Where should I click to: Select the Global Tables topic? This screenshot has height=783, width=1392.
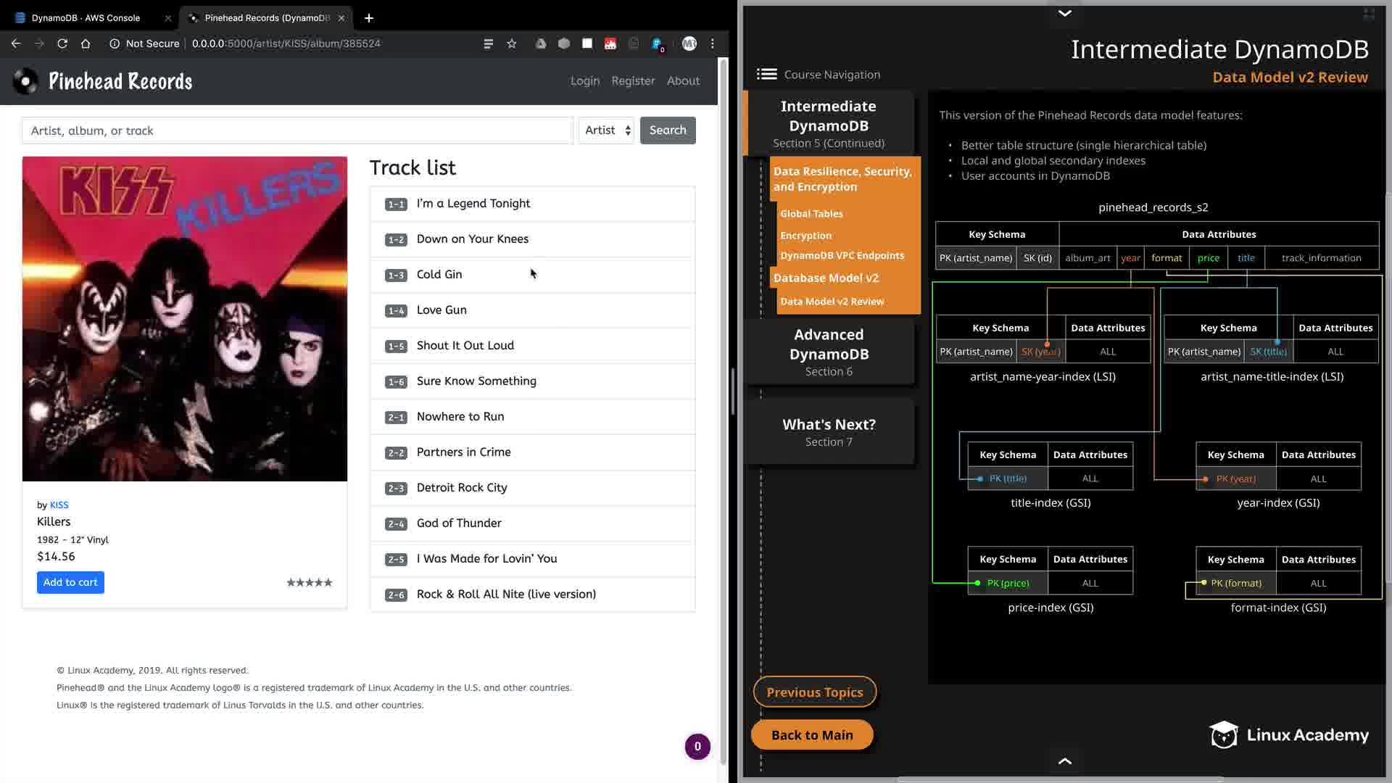coord(811,214)
